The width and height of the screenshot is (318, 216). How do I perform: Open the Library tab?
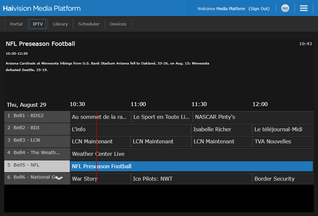tap(60, 24)
